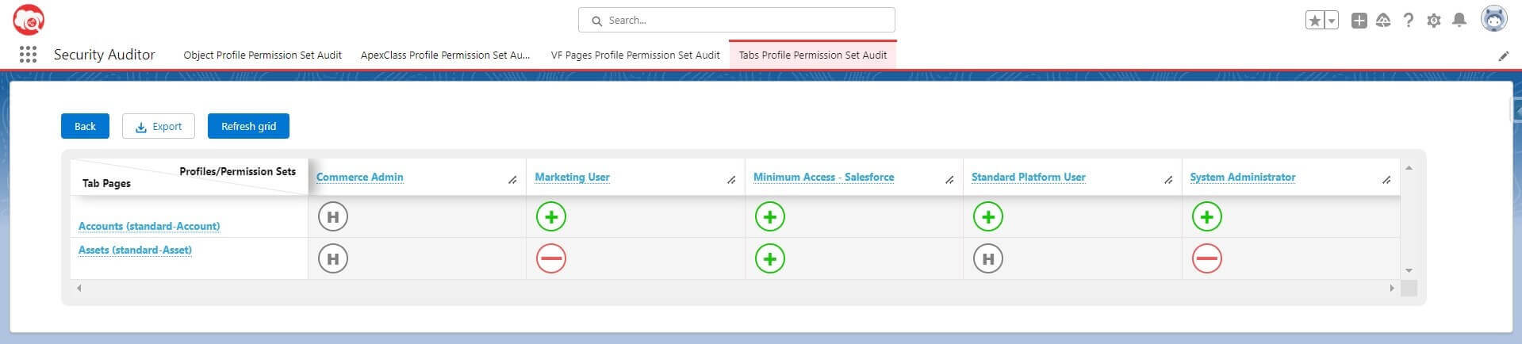Toggle green plus for Assets Minimum Access
The width and height of the screenshot is (1522, 344).
pyautogui.click(x=770, y=258)
